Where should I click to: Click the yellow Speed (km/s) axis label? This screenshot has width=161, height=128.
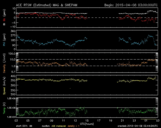(4, 84)
